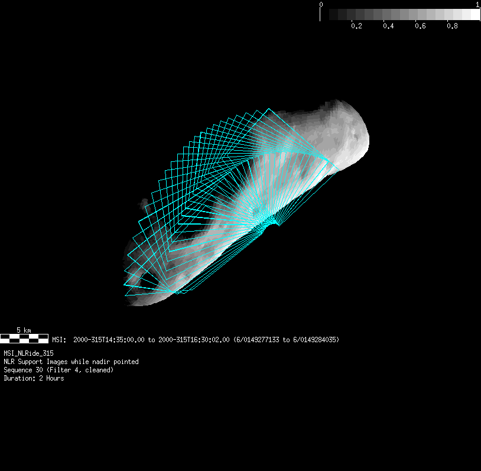Click the "Sequence 30 (Filter 4, cleaned)" line
This screenshot has width=481, height=471.
(x=58, y=370)
